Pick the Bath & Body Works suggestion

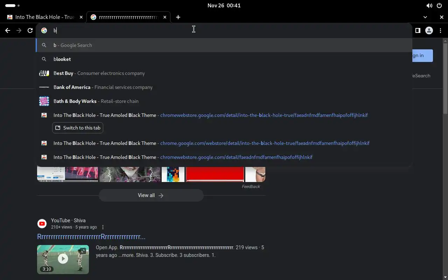point(224,101)
